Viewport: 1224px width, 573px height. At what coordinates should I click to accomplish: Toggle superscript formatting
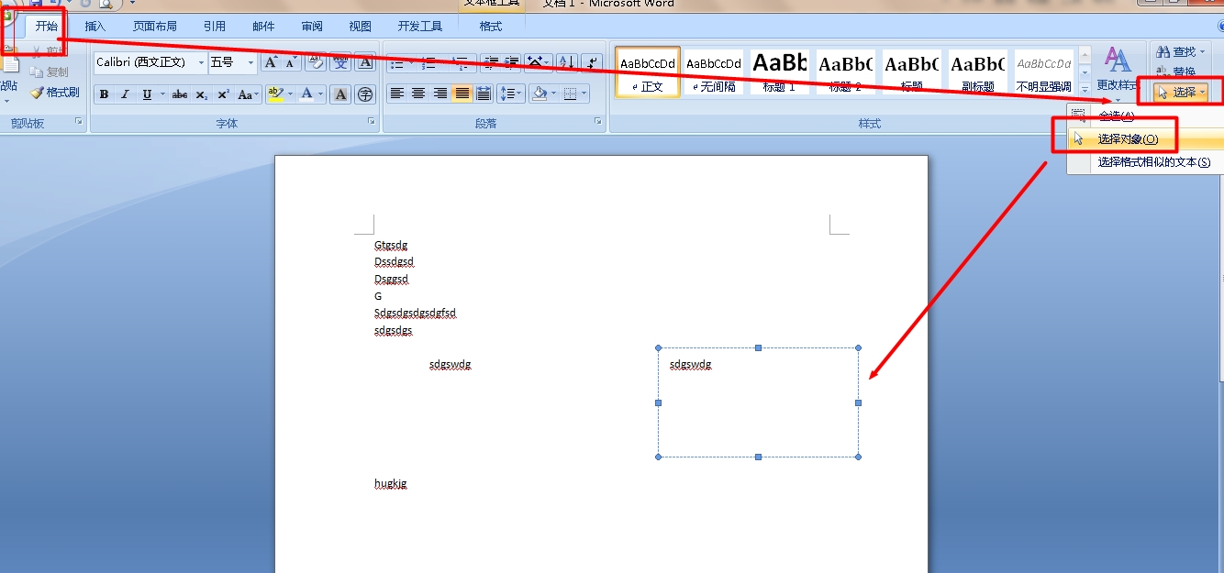pos(223,94)
